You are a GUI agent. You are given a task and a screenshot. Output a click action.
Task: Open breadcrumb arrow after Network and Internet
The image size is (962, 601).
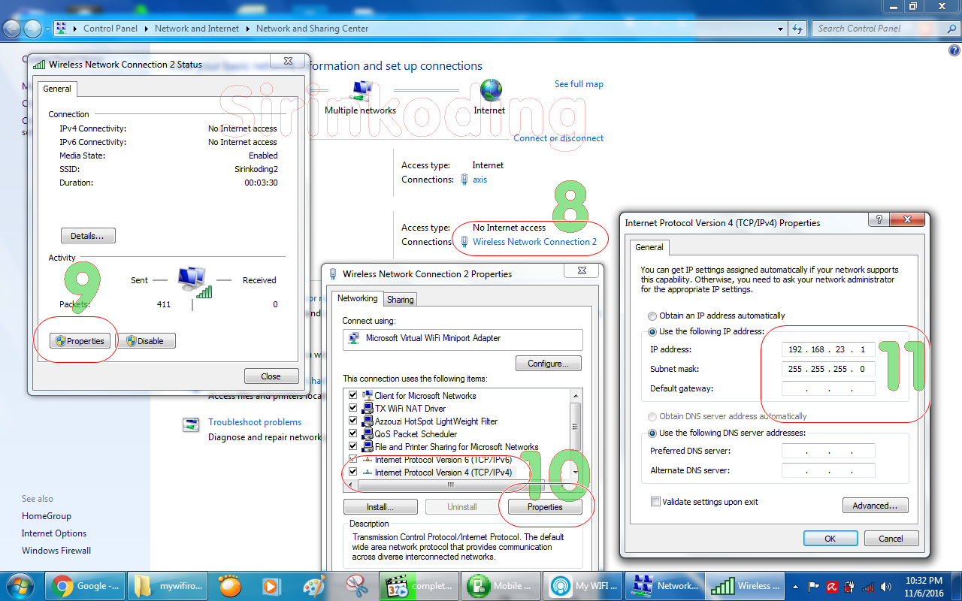coord(247,29)
